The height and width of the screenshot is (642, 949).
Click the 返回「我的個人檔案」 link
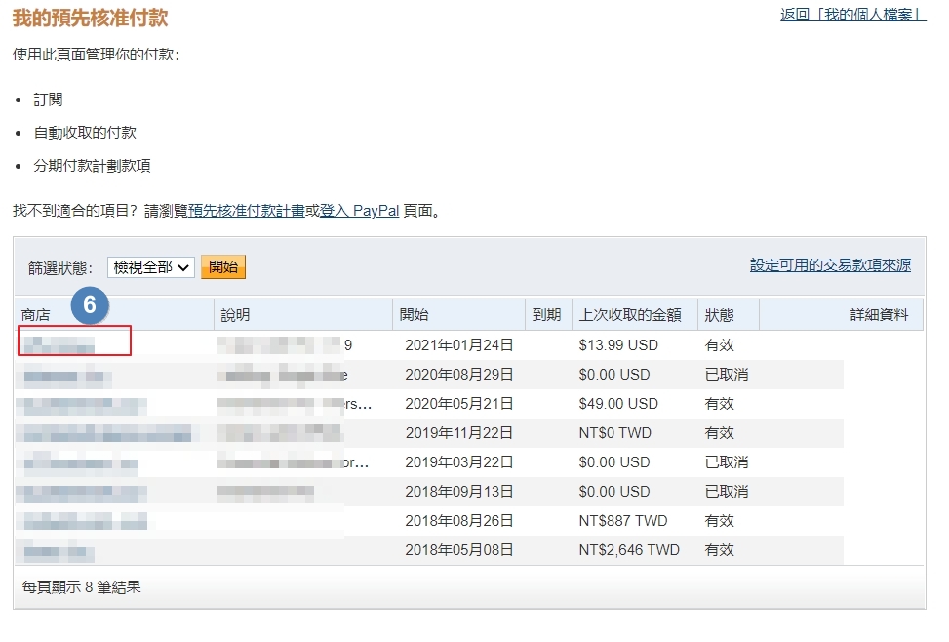[852, 15]
